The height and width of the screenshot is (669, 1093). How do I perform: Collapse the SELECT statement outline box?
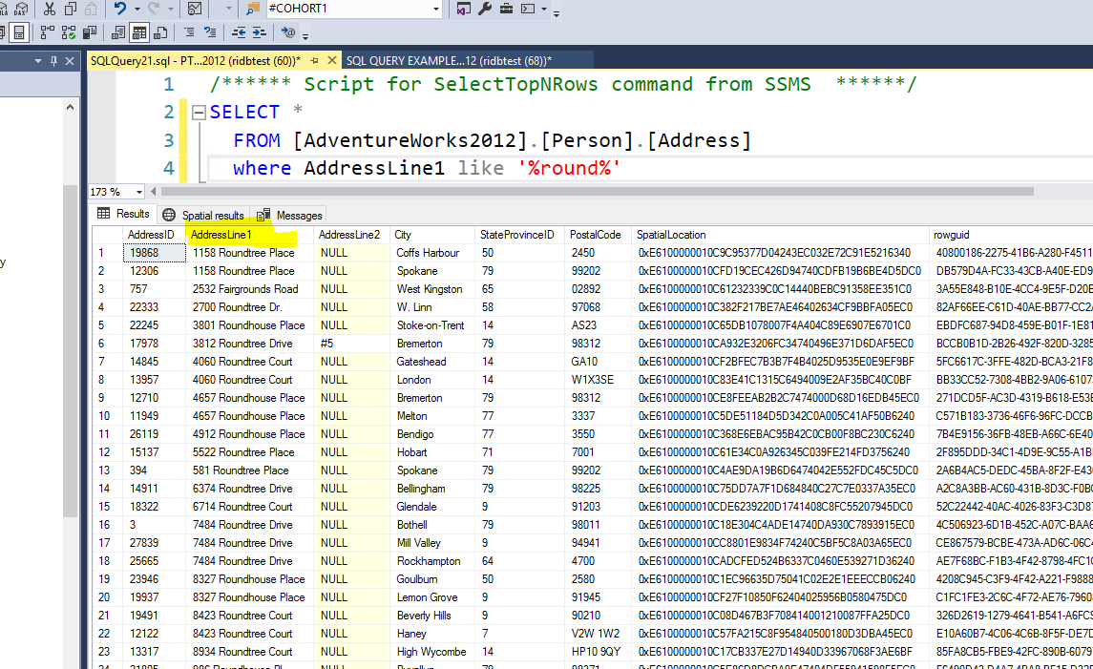(199, 113)
